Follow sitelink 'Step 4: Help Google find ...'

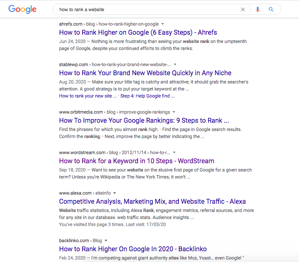coord(147,96)
